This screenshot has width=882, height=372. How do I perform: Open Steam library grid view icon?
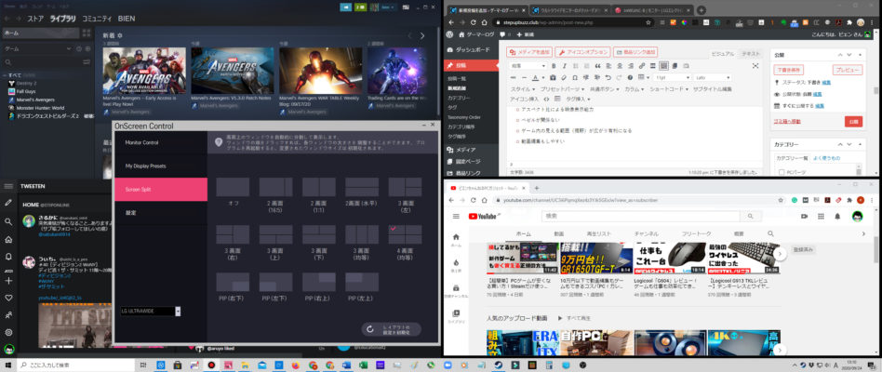pyautogui.click(x=86, y=33)
